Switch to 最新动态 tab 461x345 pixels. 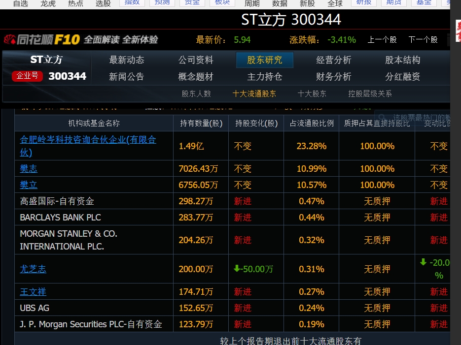[x=127, y=60]
